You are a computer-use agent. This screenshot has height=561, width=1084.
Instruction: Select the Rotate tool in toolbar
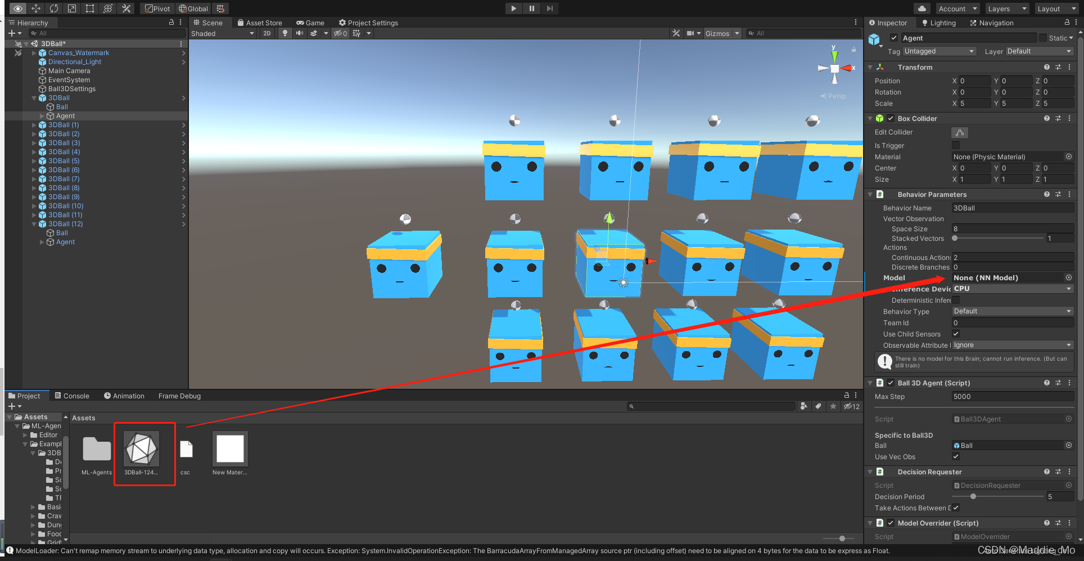pos(54,8)
